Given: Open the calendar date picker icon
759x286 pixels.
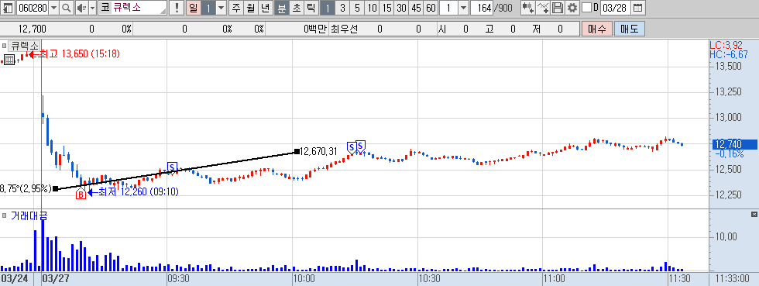Looking at the screenshot, I should 638,8.
